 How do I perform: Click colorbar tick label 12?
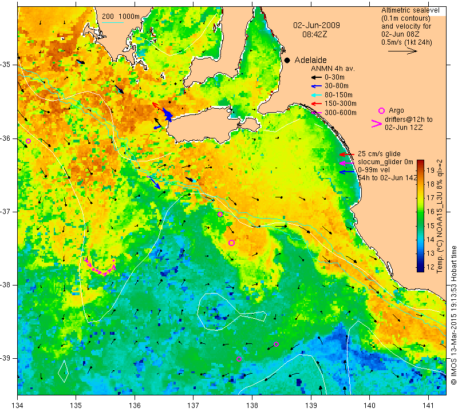[431, 267]
